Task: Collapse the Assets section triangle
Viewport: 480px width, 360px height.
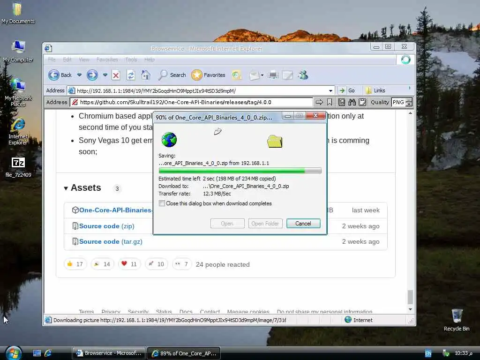Action: click(66, 188)
